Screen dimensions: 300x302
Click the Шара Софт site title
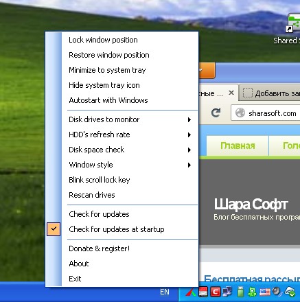click(251, 204)
